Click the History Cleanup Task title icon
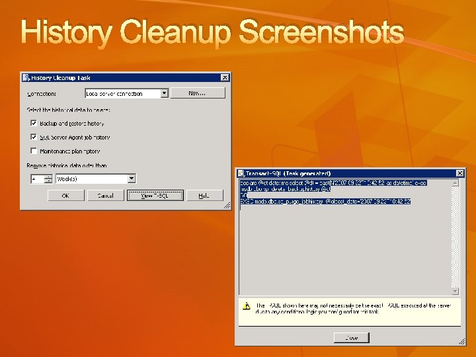The width and height of the screenshot is (476, 357). 26,77
